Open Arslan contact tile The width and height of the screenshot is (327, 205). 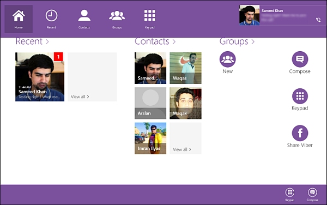(150, 103)
